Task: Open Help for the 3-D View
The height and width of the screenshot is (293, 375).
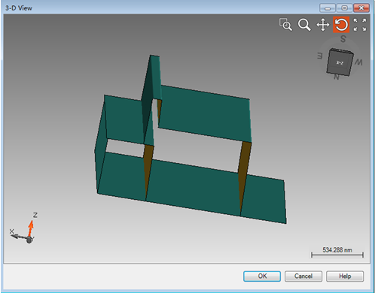Action: [345, 276]
